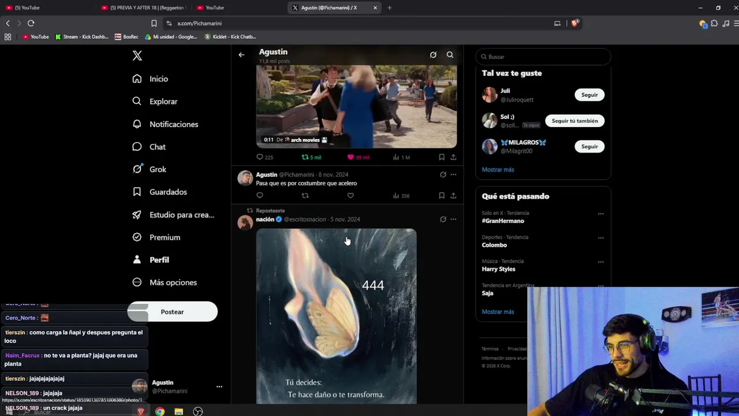
Task: Click the back arrow in profile header
Action: (x=241, y=55)
